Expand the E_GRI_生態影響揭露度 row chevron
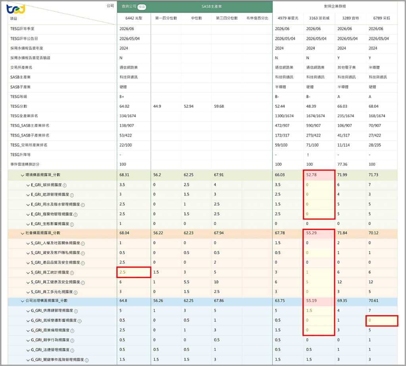Screen dimensions: 406x366 [28, 224]
